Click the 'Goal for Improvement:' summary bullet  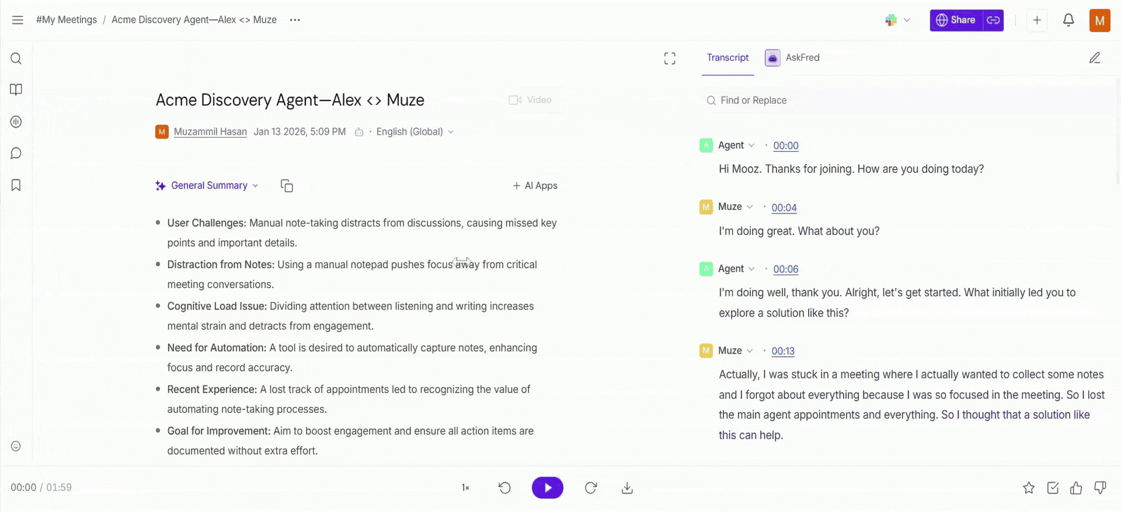pyautogui.click(x=350, y=441)
